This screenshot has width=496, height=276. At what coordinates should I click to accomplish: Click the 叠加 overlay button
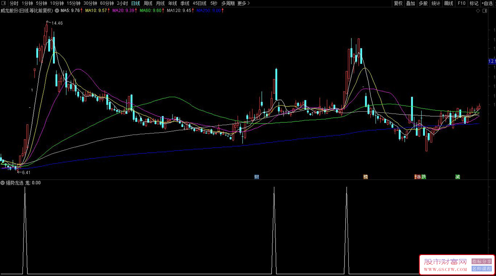coord(411,3)
